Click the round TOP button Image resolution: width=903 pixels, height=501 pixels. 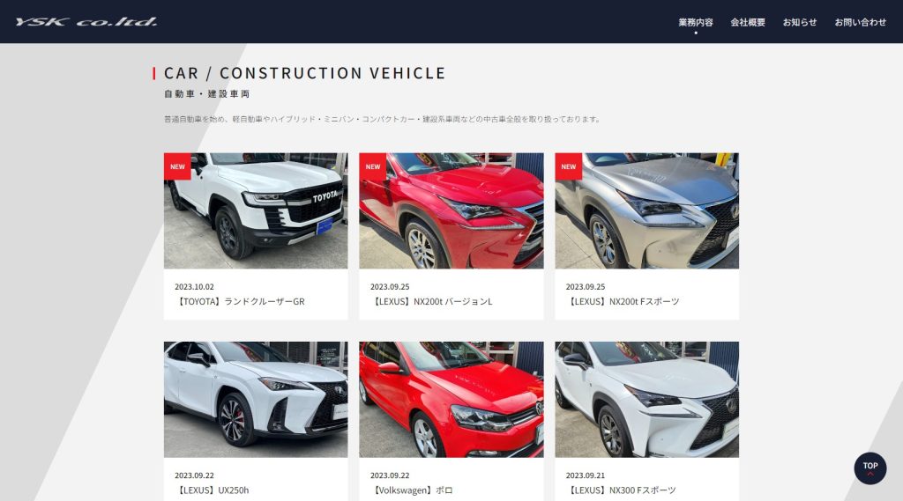pos(870,468)
